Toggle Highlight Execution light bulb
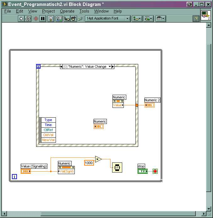 click(x=51, y=19)
